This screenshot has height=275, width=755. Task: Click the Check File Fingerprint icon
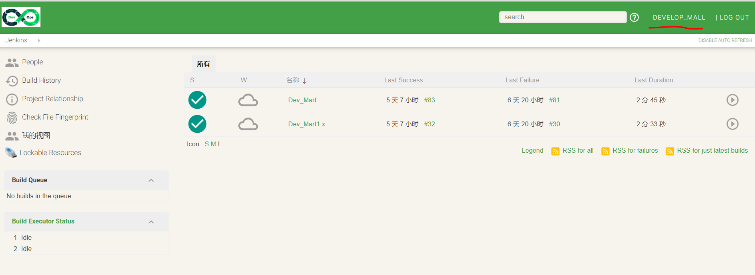12,118
